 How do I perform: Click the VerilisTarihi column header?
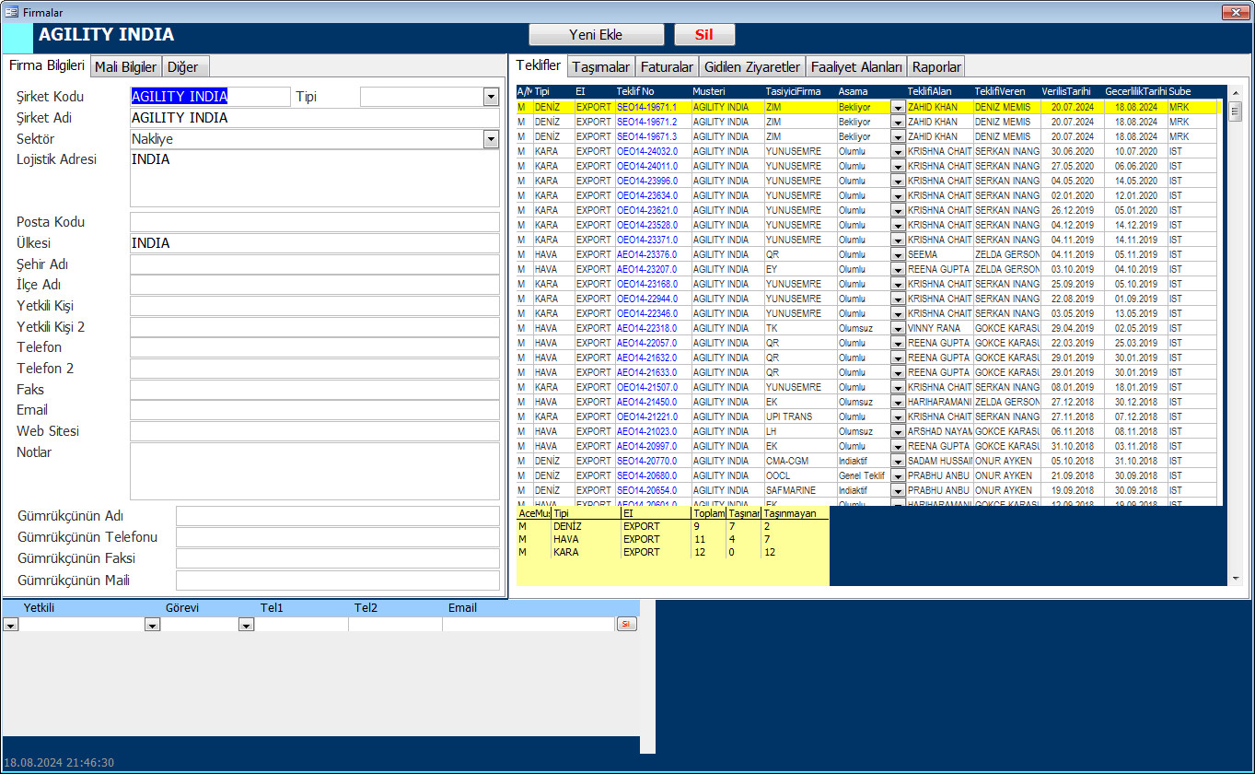(x=1066, y=92)
